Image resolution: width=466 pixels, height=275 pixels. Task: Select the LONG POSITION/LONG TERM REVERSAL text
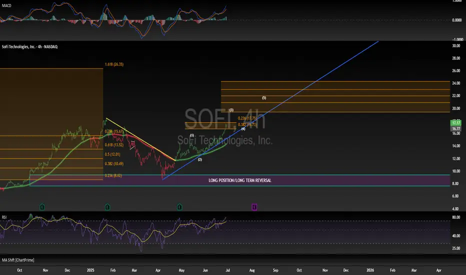(x=240, y=180)
